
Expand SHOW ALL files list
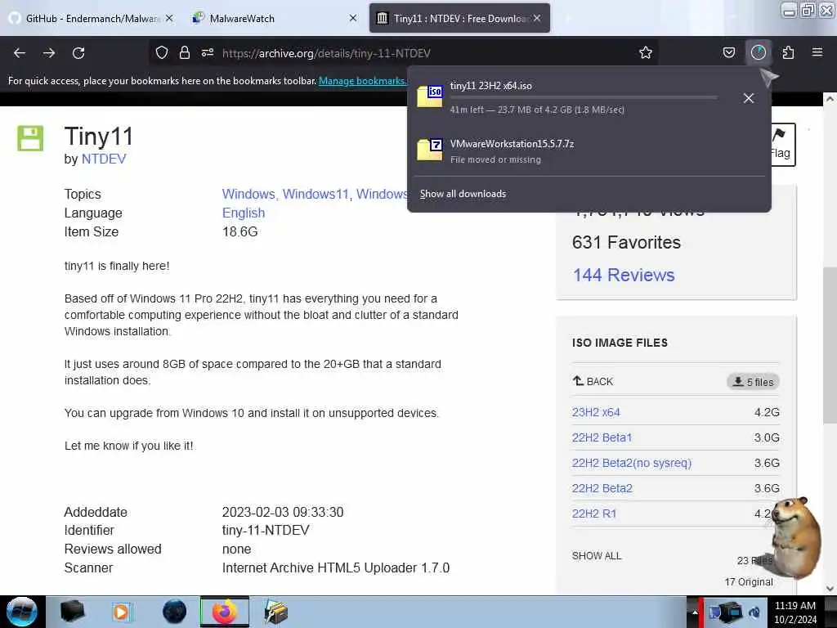pos(597,556)
